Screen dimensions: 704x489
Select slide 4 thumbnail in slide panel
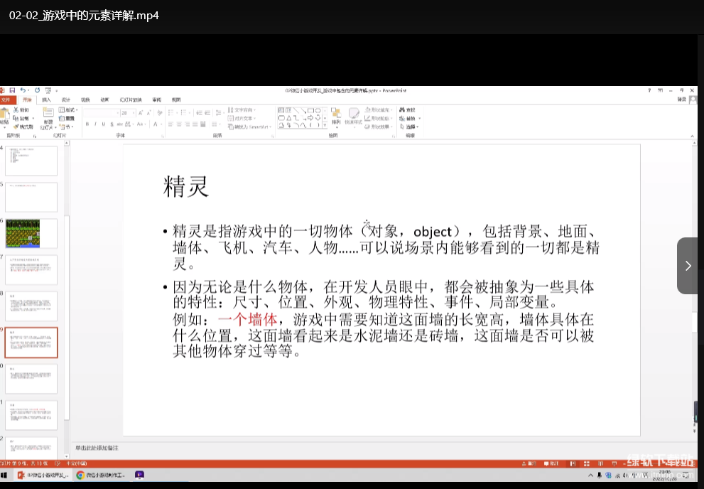[31, 161]
